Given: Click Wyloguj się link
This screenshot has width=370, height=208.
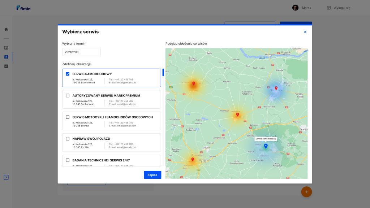Looking at the screenshot, I should point(342,8).
